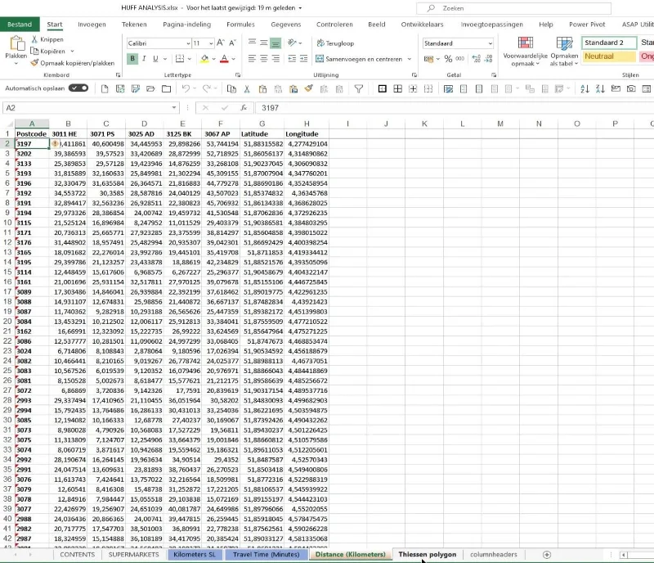Click the Kopiëren copy icon
Image resolution: width=654 pixels, height=563 pixels.
click(34, 51)
